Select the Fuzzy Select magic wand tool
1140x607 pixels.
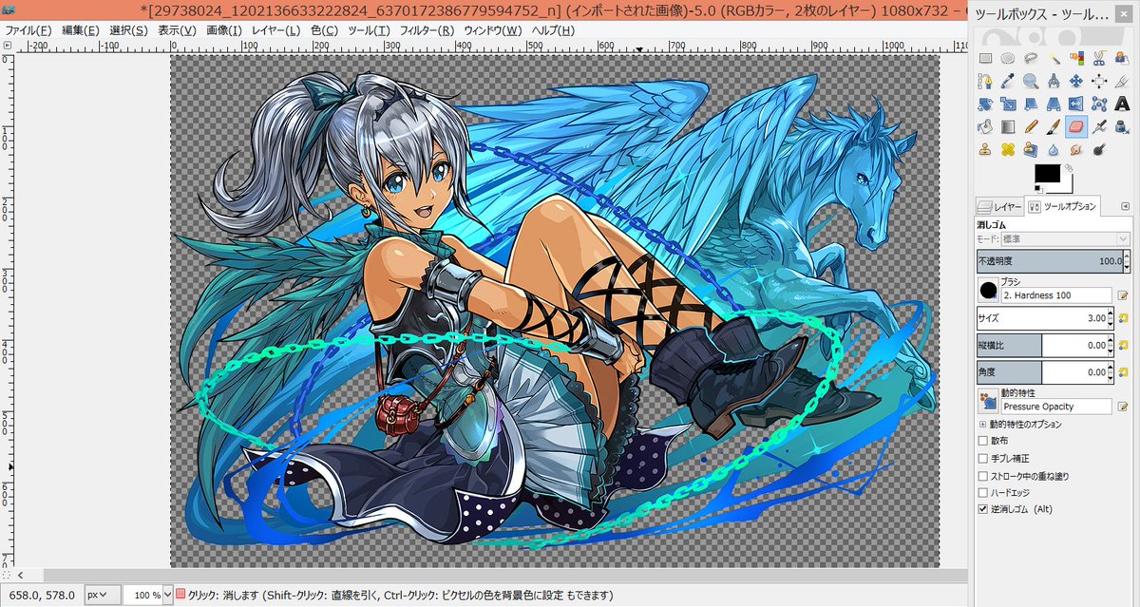point(1054,58)
